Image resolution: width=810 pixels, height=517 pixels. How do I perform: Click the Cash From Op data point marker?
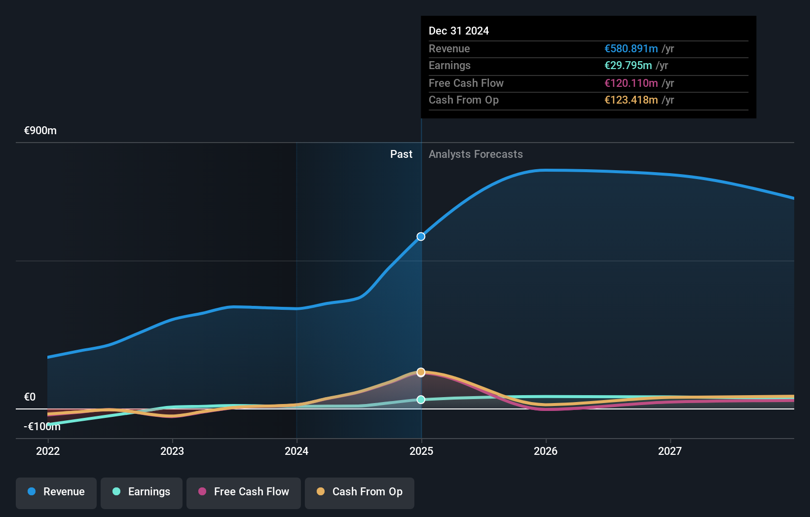pos(421,372)
